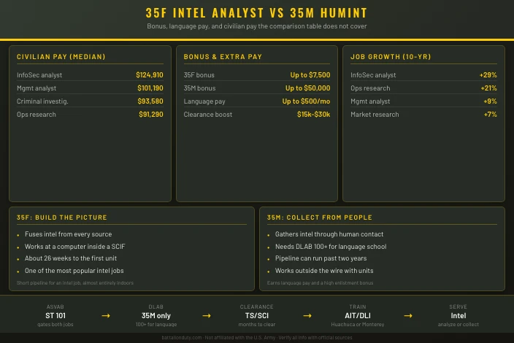The height and width of the screenshot is (343, 514).
Task: Click the '35M bonus' label
Action: [x=199, y=88]
